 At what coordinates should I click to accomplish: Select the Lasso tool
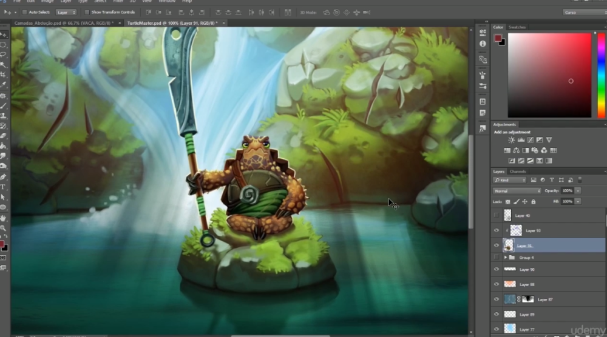[x=4, y=55]
